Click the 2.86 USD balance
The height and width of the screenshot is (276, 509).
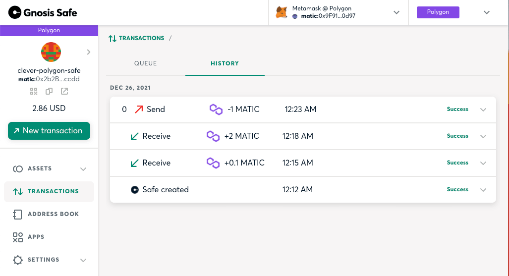click(x=49, y=108)
